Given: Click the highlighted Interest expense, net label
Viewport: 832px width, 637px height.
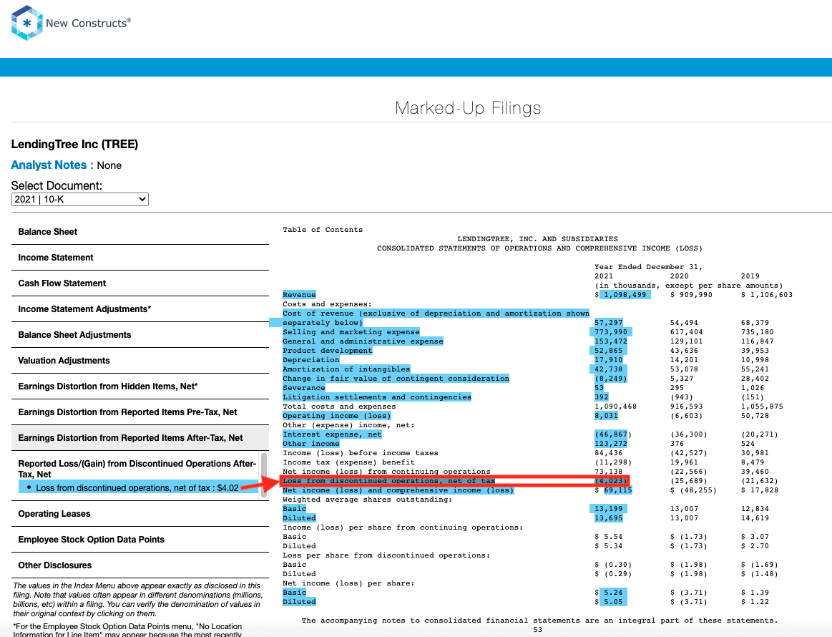Looking at the screenshot, I should point(332,434).
